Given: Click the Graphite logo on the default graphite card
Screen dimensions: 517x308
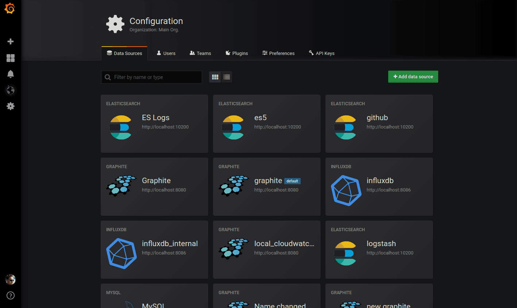Looking at the screenshot, I should click(234, 186).
